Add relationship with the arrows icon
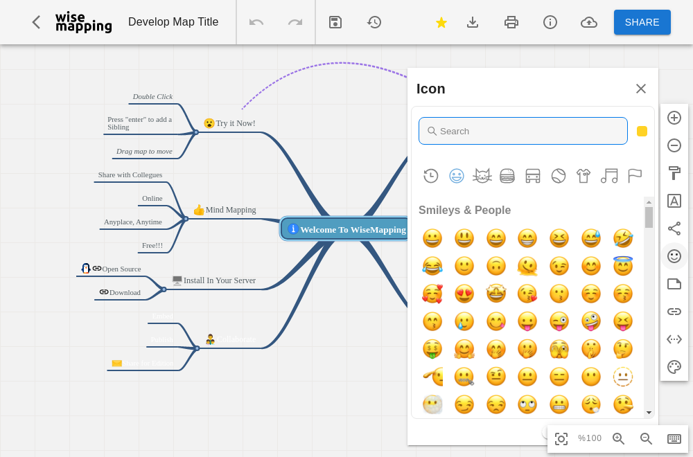Viewport: 693px width, 457px height. coord(674,339)
